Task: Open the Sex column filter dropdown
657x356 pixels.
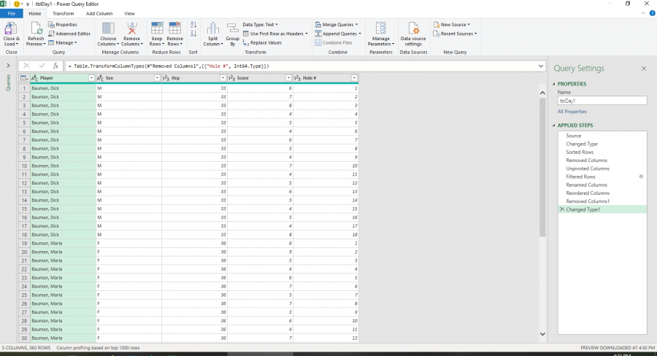Action: [x=157, y=78]
